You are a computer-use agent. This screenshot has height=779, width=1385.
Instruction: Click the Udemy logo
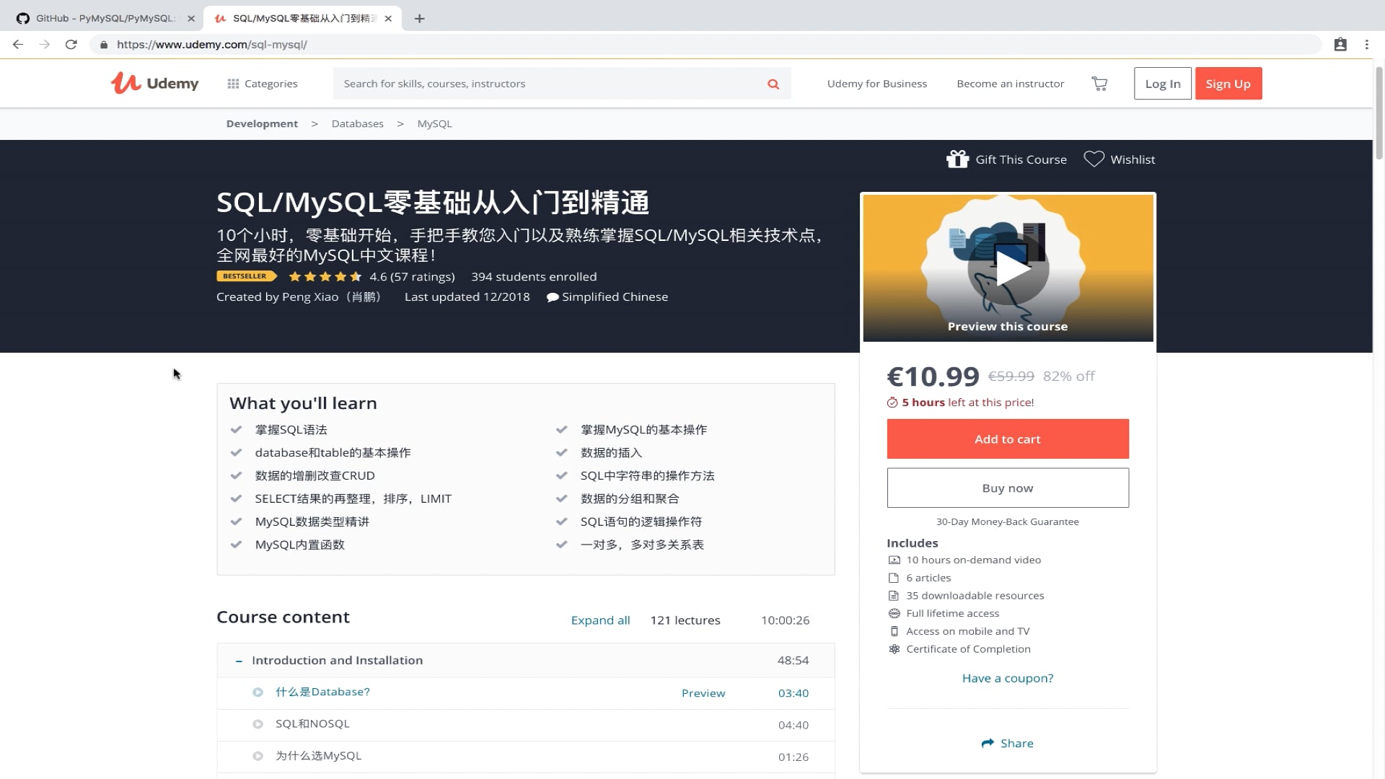154,83
